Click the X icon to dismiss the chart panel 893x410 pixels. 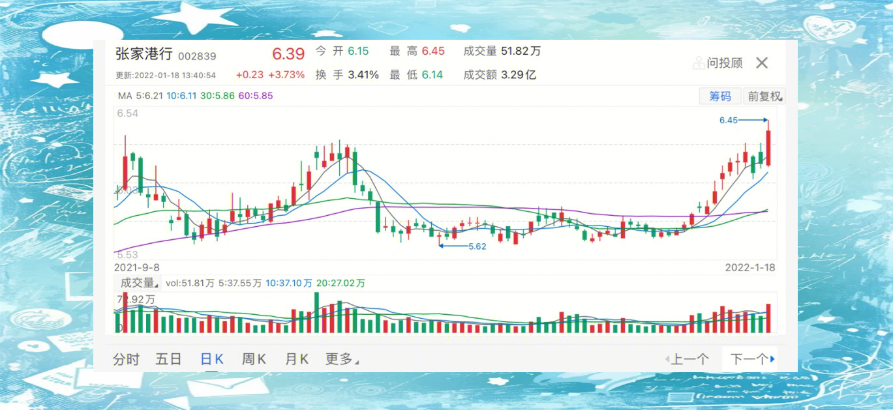point(762,63)
